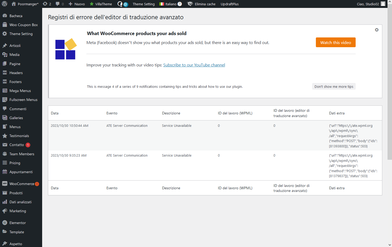Open the comments bubble in admin bar
392x247 pixels.
click(x=58, y=4)
